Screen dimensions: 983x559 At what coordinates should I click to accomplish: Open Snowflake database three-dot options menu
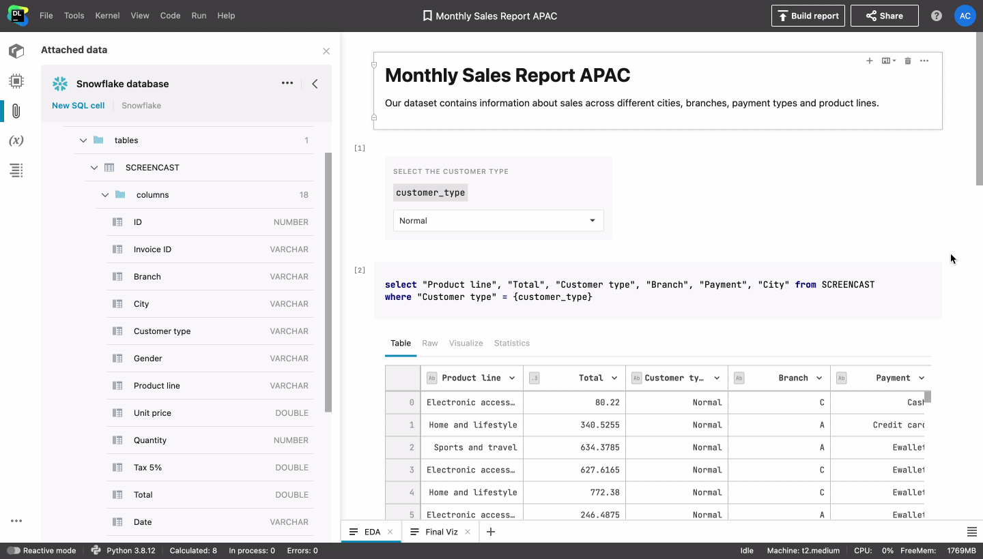287,83
